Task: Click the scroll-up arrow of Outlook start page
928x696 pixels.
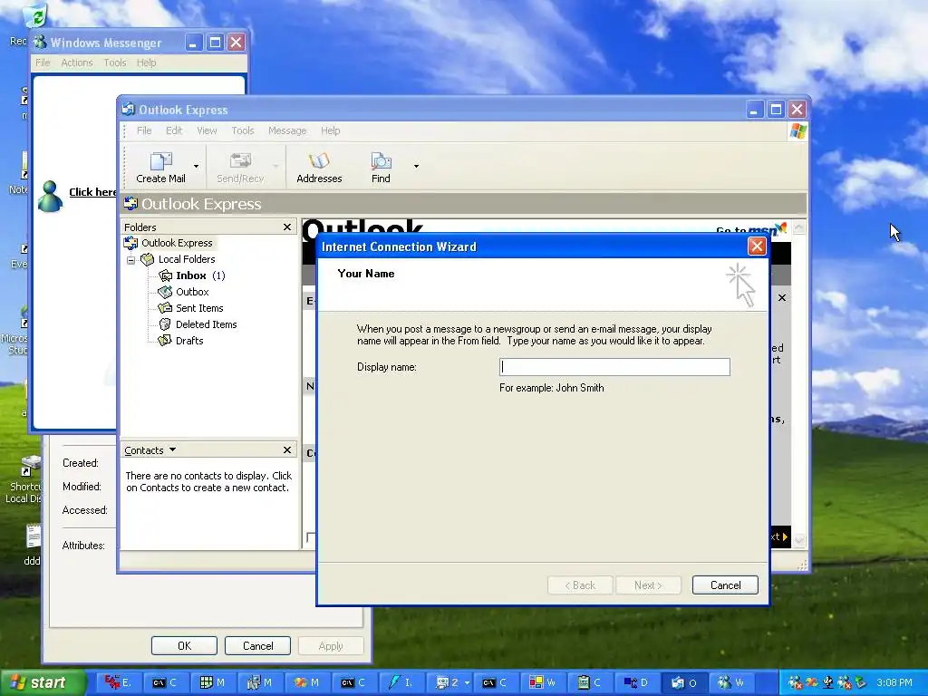Action: click(799, 227)
